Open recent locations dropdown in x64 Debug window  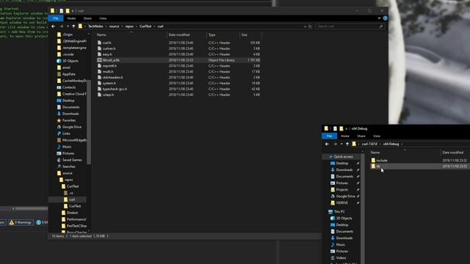point(341,144)
